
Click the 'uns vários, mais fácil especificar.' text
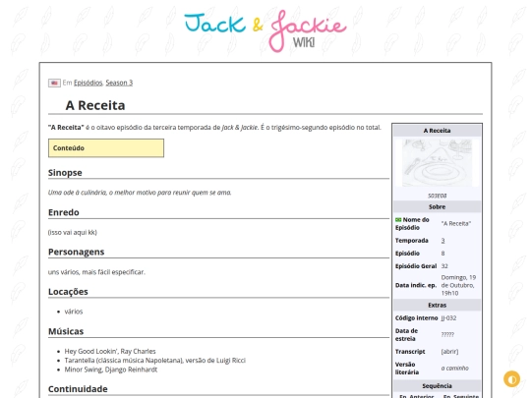pyautogui.click(x=96, y=272)
